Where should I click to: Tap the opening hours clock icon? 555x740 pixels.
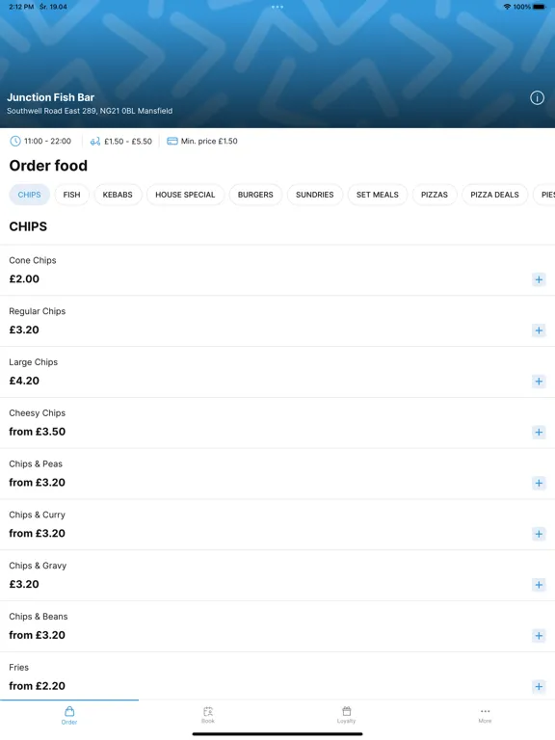tap(15, 141)
